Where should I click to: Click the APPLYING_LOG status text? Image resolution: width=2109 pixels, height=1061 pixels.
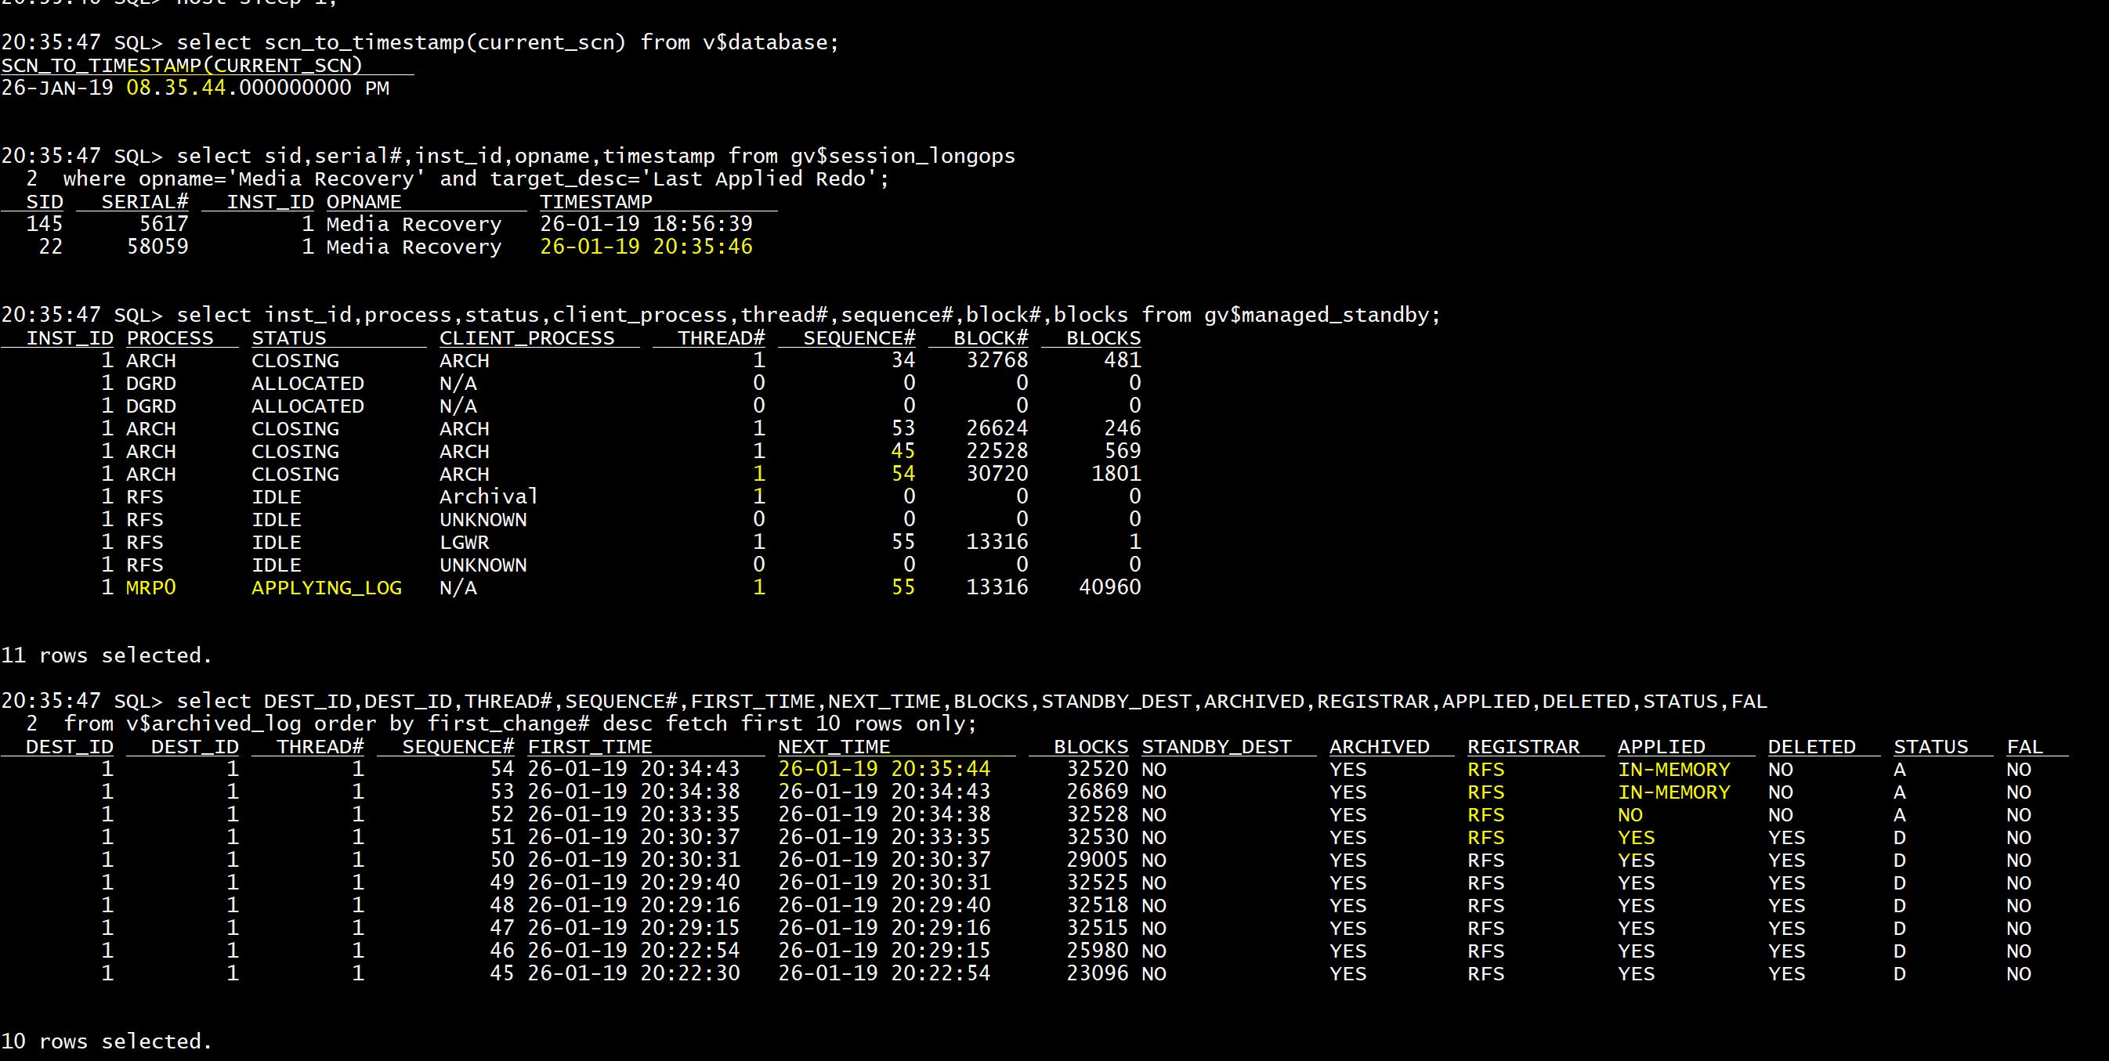(x=326, y=587)
